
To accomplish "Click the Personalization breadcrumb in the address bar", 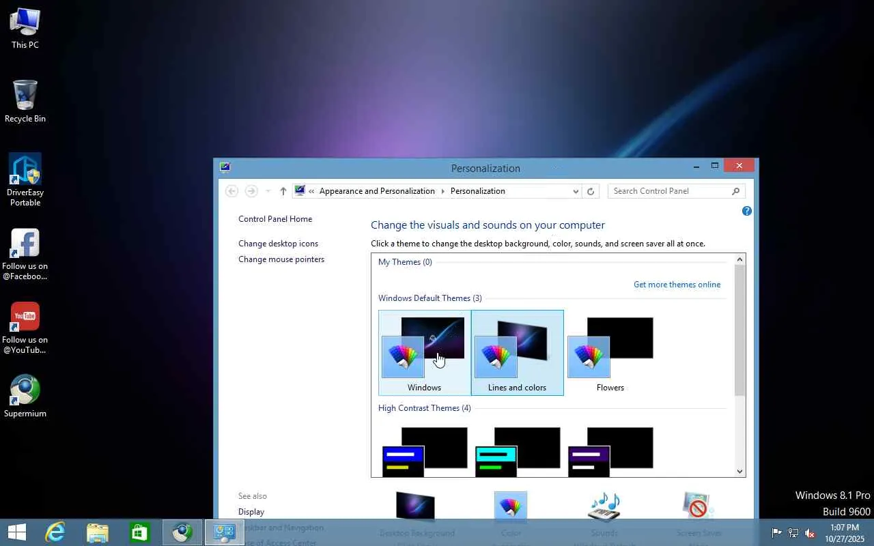I will pyautogui.click(x=478, y=191).
